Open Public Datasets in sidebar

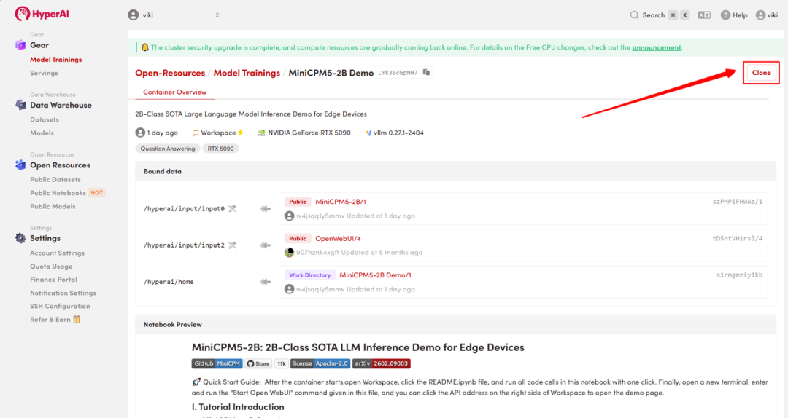(55, 179)
